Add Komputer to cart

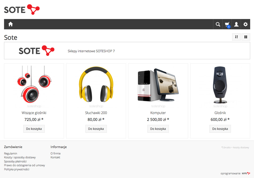158,129
